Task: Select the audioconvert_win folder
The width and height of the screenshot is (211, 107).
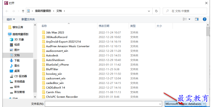Action: tap(57, 51)
